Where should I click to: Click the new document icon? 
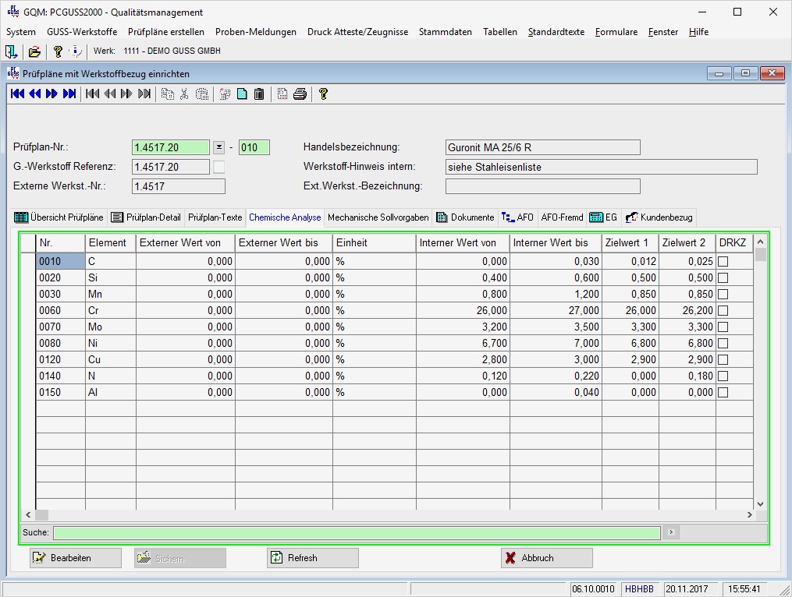click(243, 94)
